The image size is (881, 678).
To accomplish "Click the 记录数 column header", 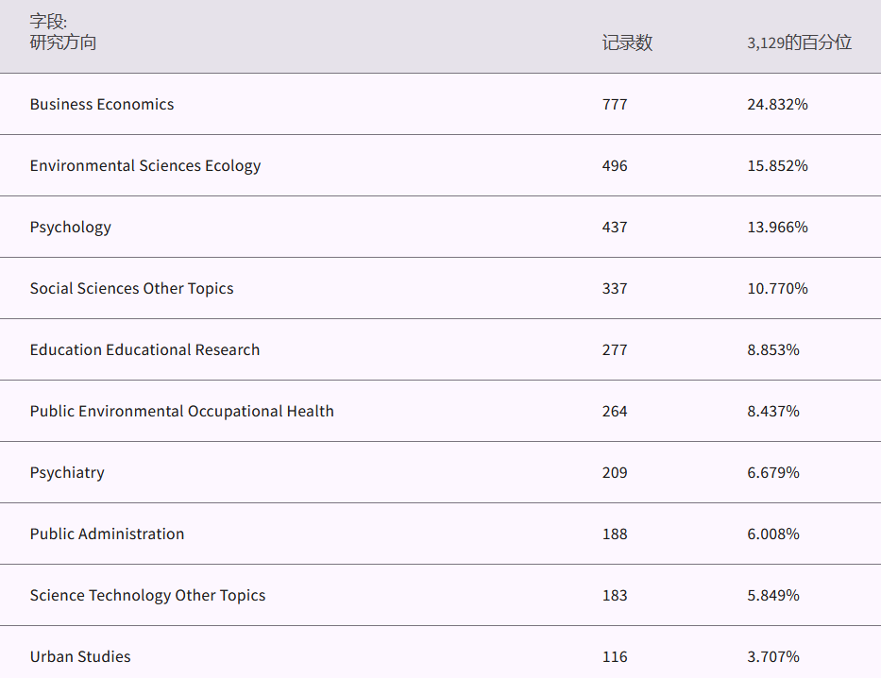I will point(627,42).
